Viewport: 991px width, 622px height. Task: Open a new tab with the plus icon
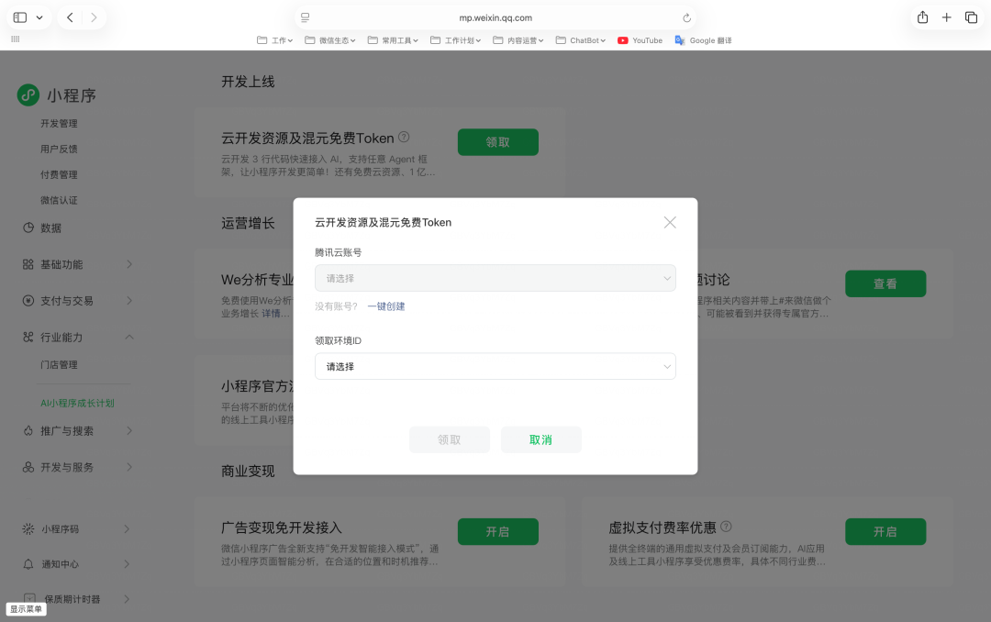[946, 17]
